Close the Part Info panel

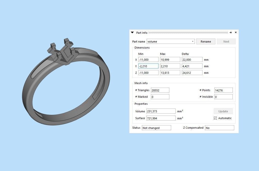[236, 32]
